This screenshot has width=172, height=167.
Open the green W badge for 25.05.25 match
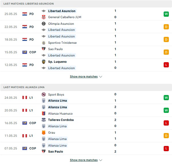pos(166,14)
